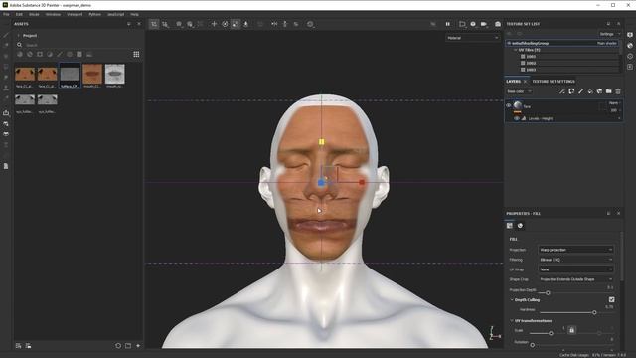Open the Shape Crop dropdown
Image resolution: width=636 pixels, height=358 pixels.
(x=576, y=279)
